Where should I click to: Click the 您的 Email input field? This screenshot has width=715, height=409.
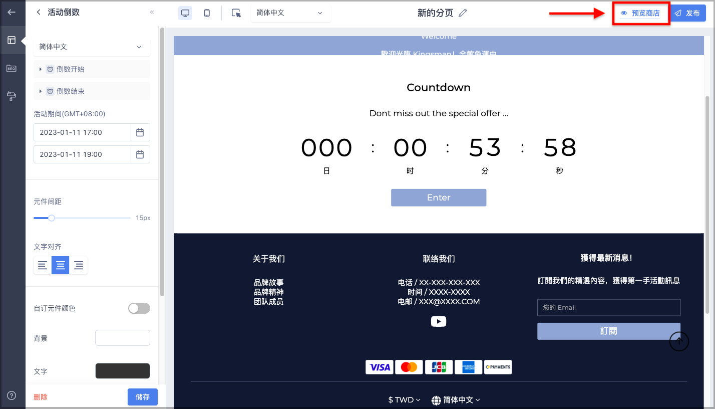coord(609,308)
